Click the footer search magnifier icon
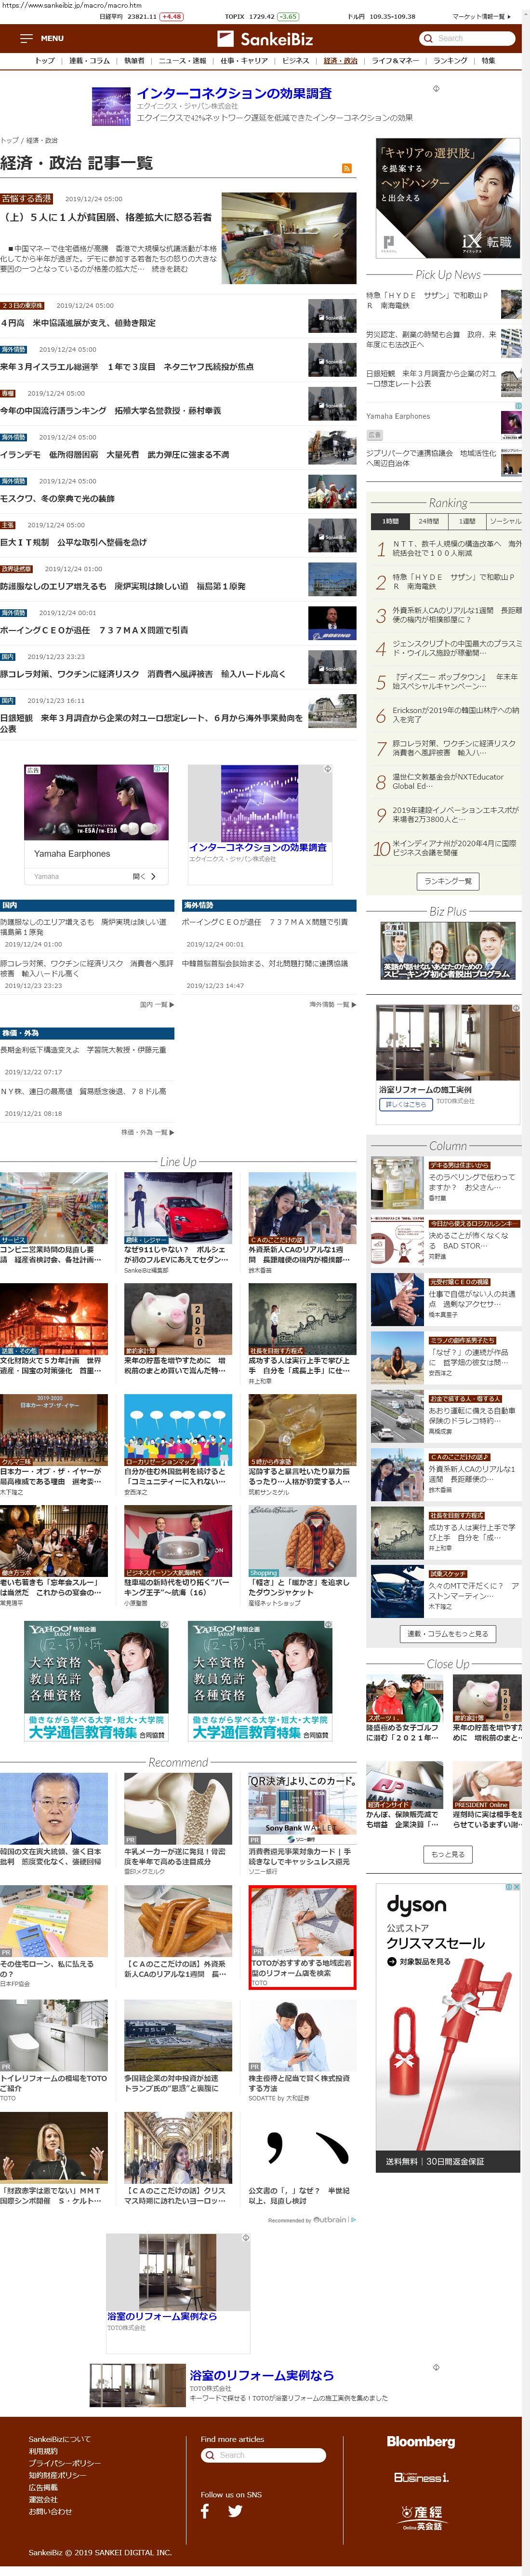The width and height of the screenshot is (530, 2576). [x=210, y=2455]
